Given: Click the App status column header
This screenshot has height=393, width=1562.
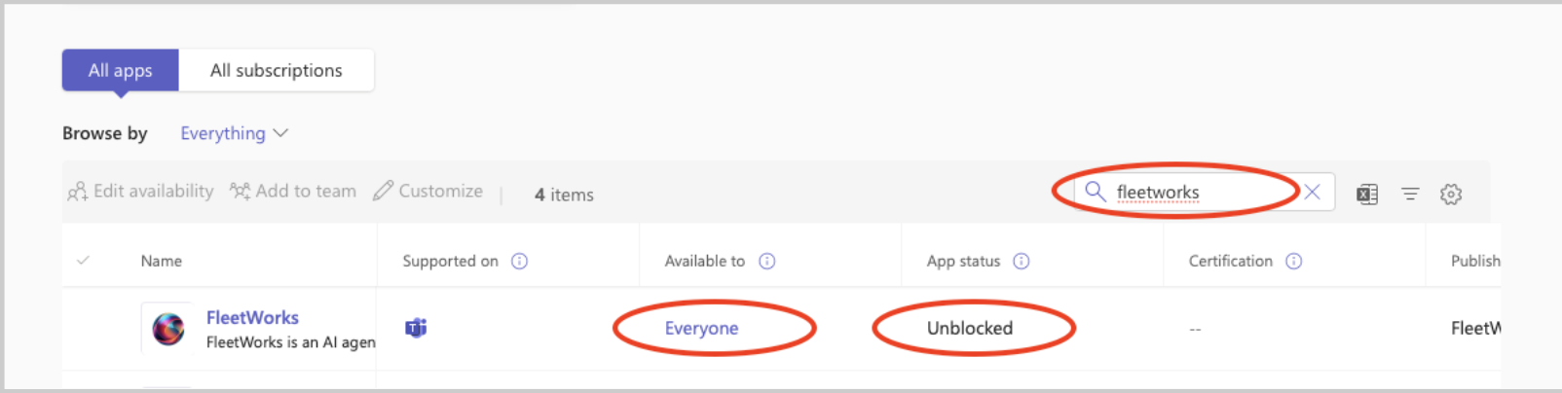Looking at the screenshot, I should point(963,261).
